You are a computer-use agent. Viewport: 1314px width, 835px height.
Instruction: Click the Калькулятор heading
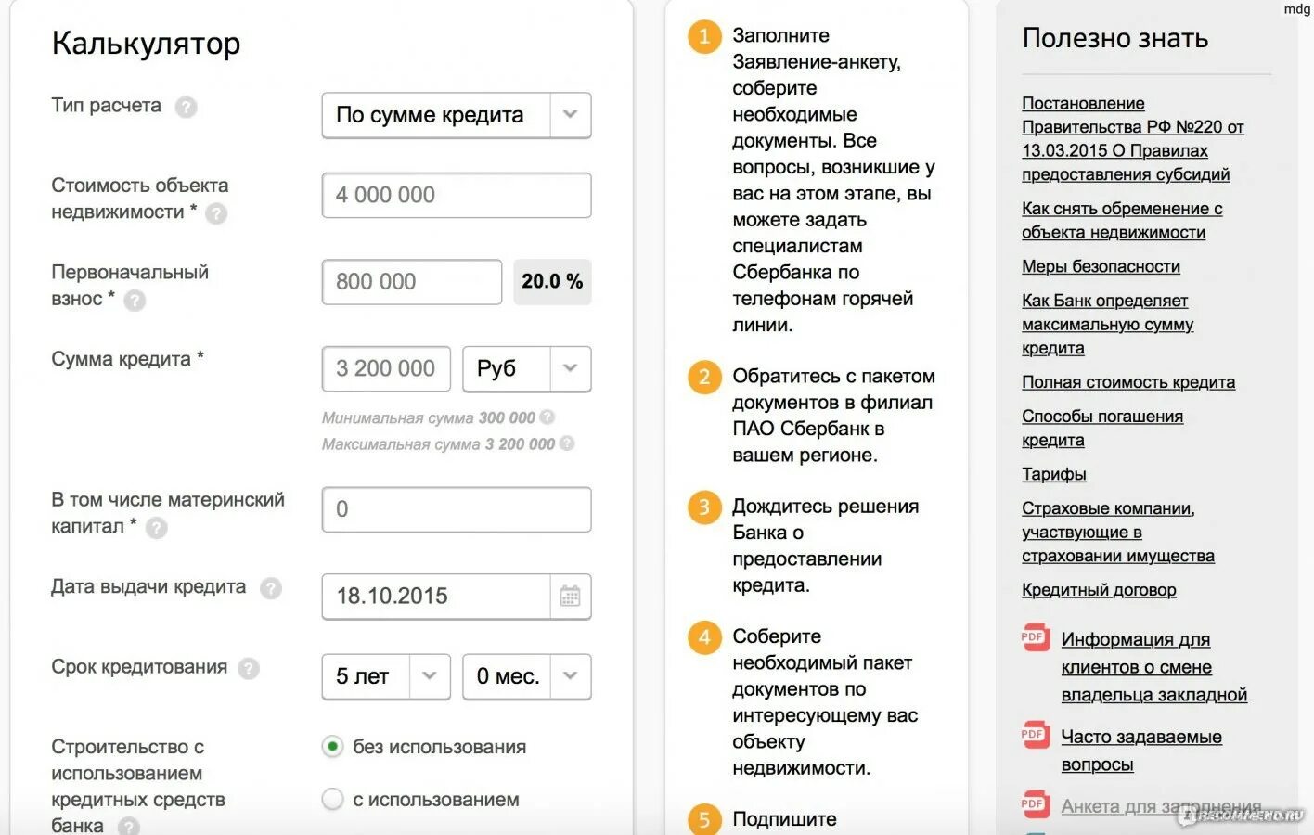coord(147,44)
